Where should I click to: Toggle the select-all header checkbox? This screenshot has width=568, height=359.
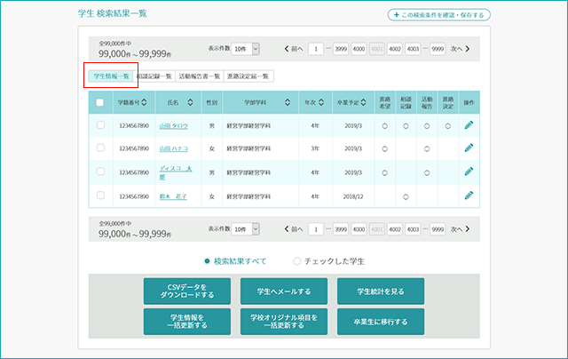click(100, 102)
